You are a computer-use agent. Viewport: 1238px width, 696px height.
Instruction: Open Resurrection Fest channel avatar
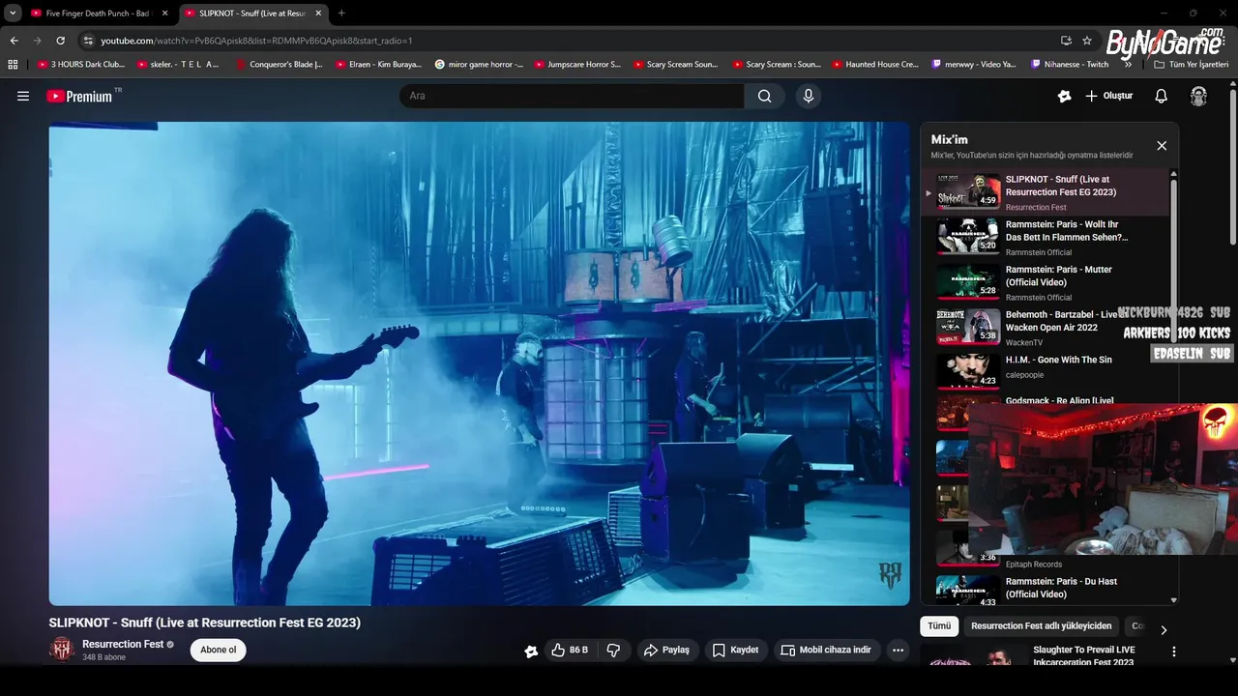(x=62, y=650)
